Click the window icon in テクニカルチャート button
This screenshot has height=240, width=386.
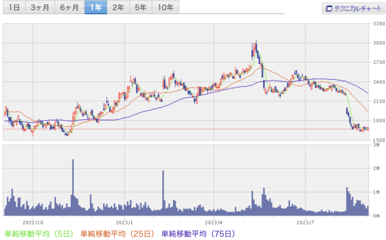(329, 8)
